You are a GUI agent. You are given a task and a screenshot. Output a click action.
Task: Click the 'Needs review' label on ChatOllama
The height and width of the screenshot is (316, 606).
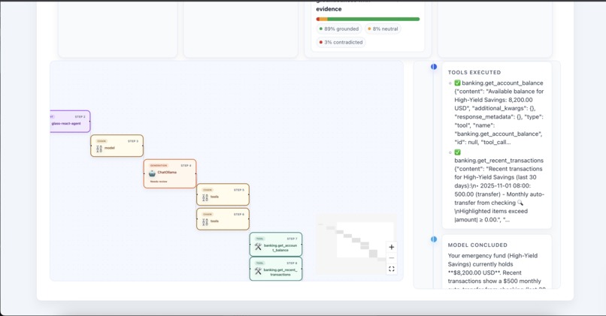(x=159, y=182)
